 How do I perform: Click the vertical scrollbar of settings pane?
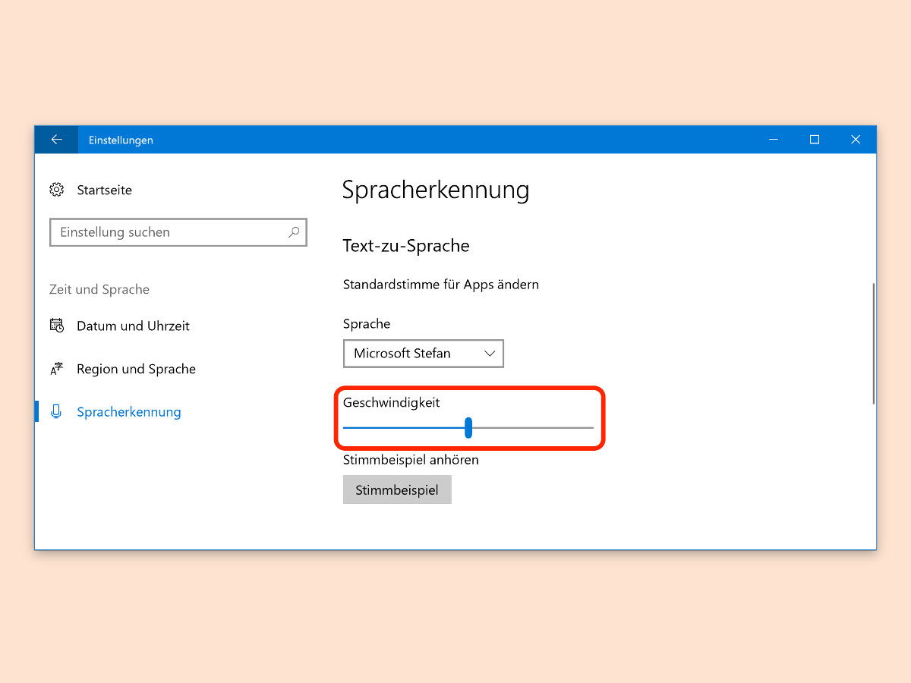coord(873,343)
